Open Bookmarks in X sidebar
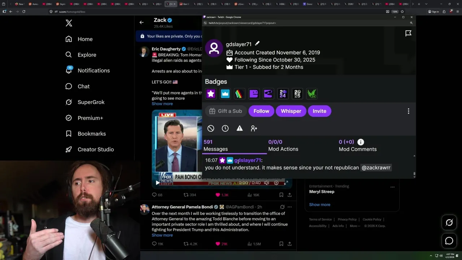The image size is (462, 260). [x=86, y=134]
